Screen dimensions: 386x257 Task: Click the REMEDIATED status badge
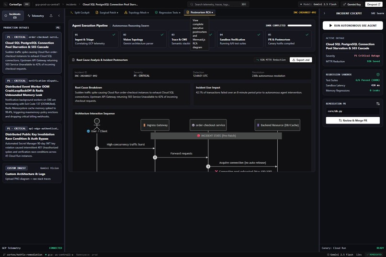click(x=374, y=255)
